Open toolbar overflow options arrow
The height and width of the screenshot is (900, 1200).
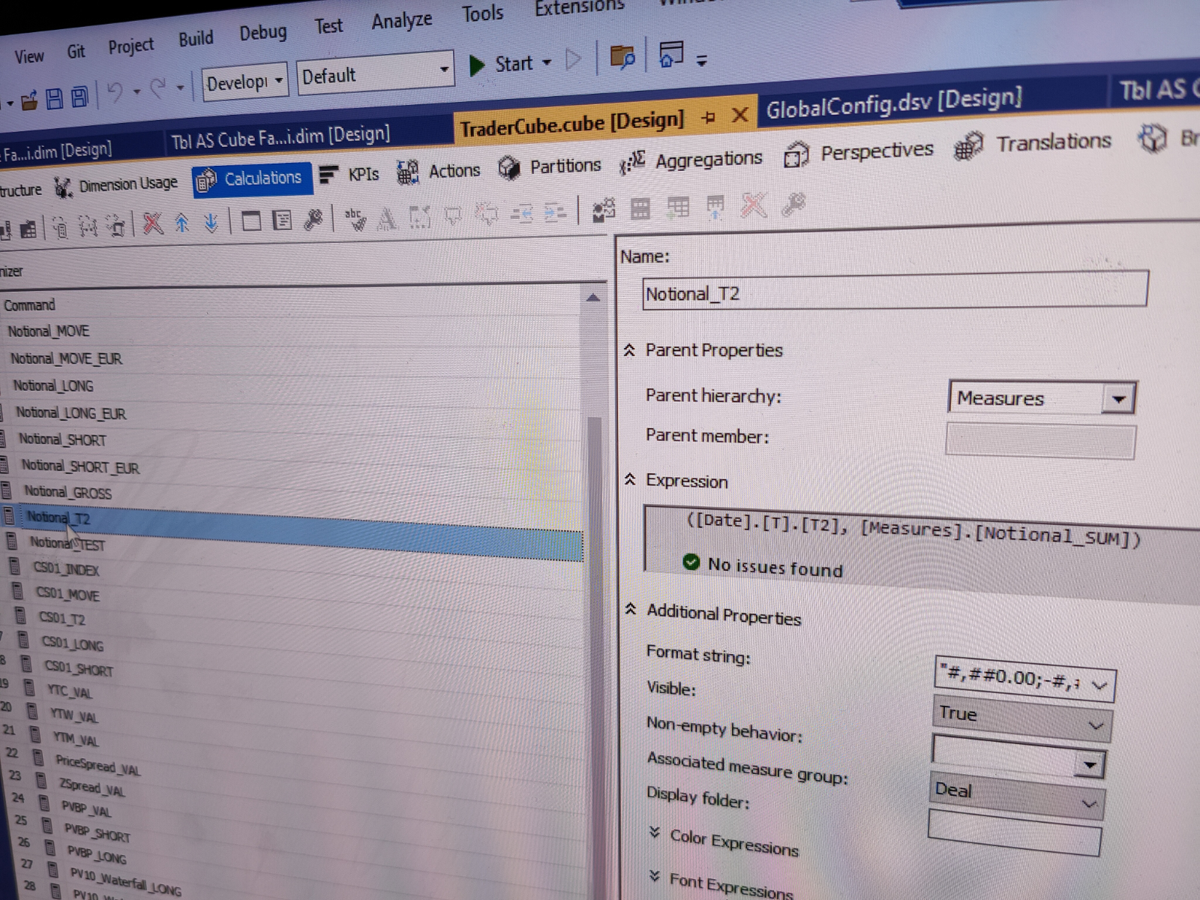(x=701, y=60)
